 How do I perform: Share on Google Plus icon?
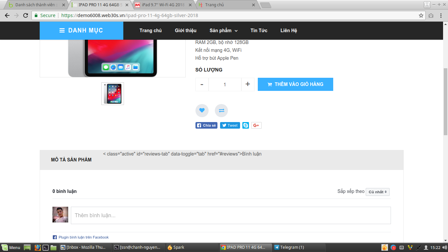pos(256,125)
